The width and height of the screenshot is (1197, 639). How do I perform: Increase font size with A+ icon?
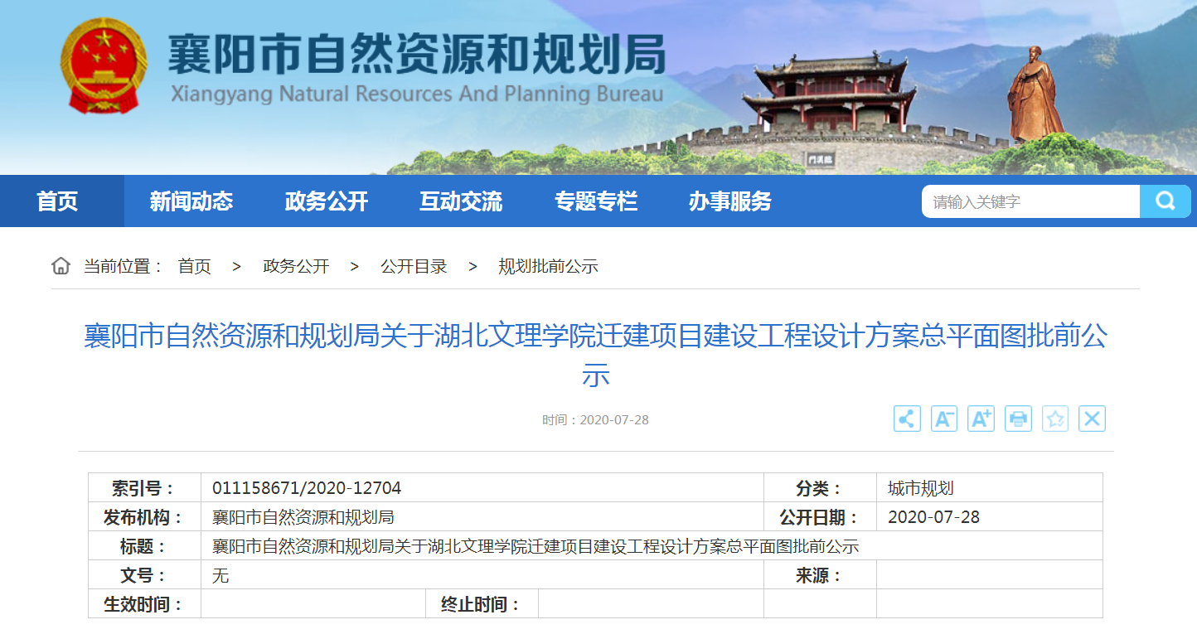(981, 419)
